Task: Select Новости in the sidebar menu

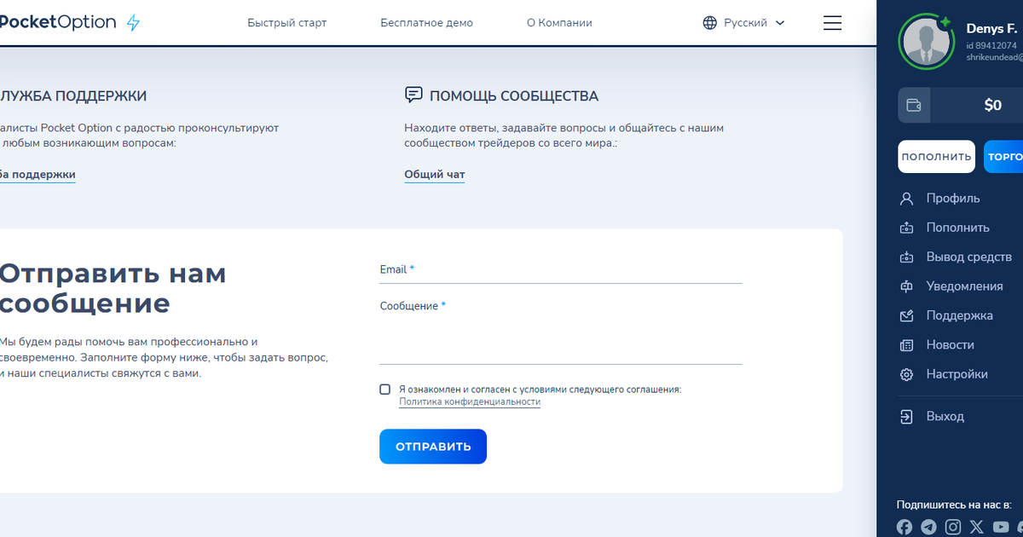Action: [x=951, y=345]
